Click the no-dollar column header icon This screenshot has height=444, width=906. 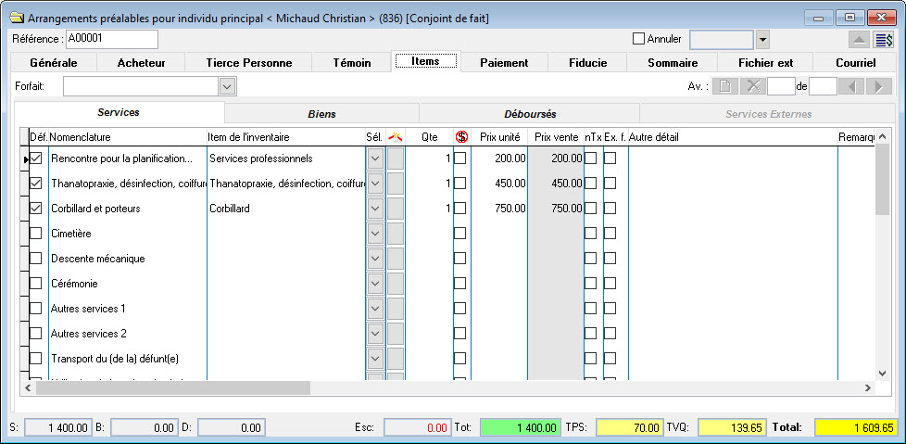click(461, 137)
